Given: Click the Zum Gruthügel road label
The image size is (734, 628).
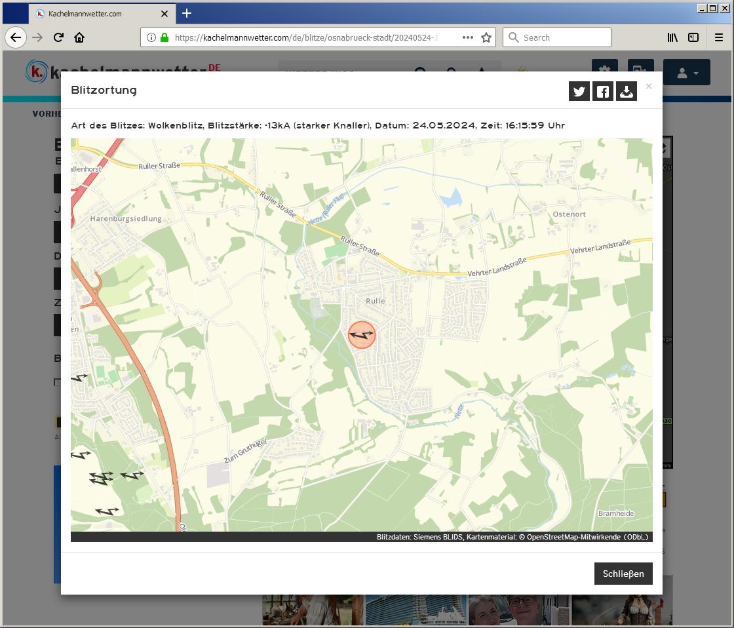Looking at the screenshot, I should coord(245,451).
